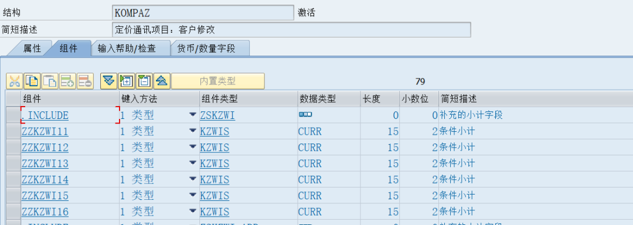Select the ZZKZWI14 row via its row selector
The width and height of the screenshot is (633, 225).
point(13,180)
